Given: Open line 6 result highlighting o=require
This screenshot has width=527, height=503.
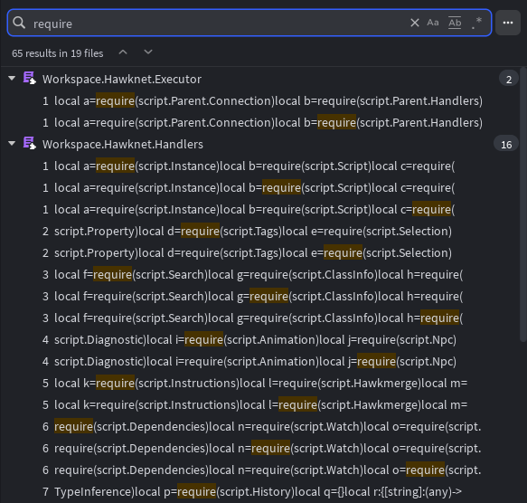Looking at the screenshot, I should [x=261, y=470].
